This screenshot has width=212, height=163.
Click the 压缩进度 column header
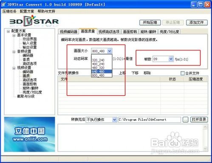tap(196, 79)
